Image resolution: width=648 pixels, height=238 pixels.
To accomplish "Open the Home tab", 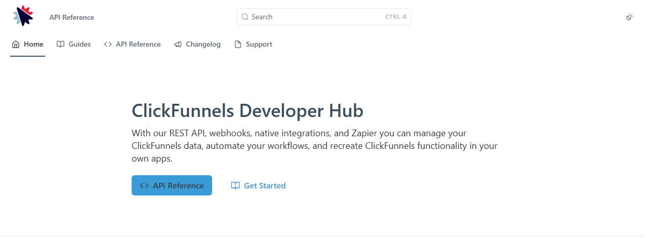I will coord(28,45).
